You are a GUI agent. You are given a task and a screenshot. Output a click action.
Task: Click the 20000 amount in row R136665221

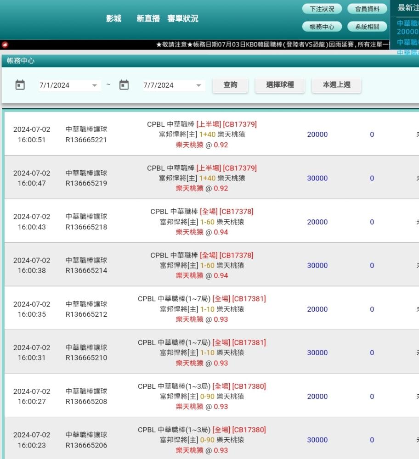pos(317,134)
